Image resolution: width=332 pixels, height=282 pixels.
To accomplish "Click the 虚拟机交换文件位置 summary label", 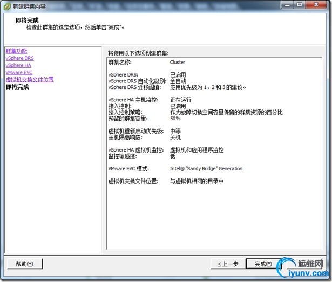I will 133,181.
